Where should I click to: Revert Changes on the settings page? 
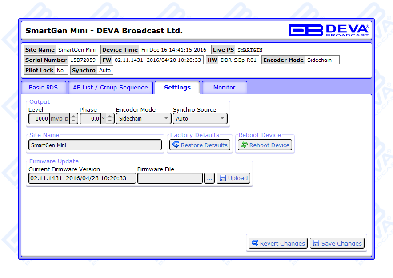278,243
